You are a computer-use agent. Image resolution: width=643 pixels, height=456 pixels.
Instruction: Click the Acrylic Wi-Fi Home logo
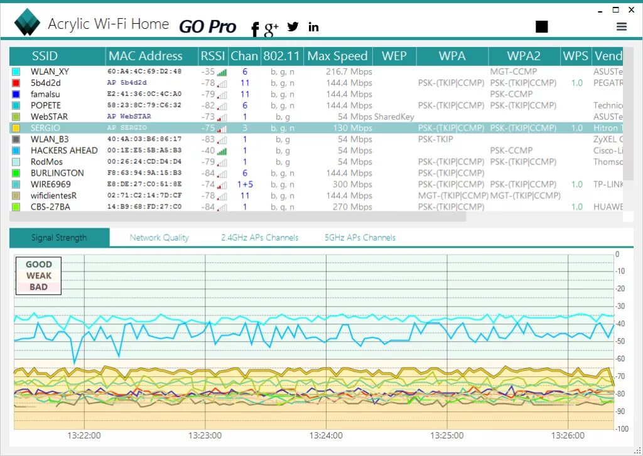(27, 23)
